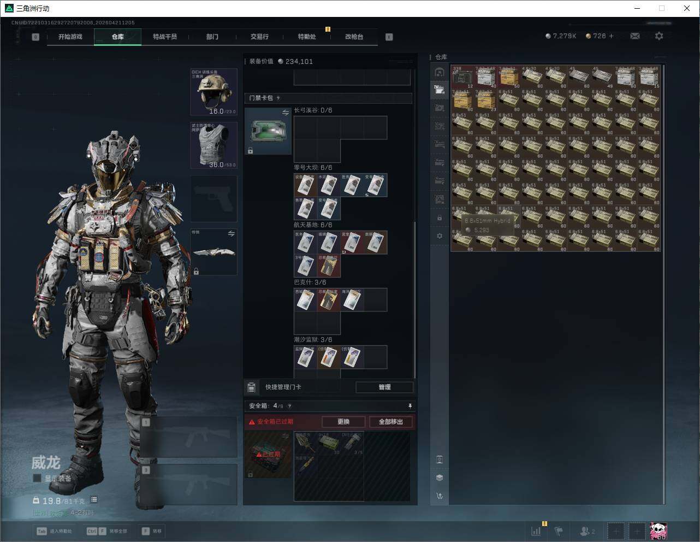
Task: Select the armor vest slot showing 36.0
Action: [x=213, y=145]
